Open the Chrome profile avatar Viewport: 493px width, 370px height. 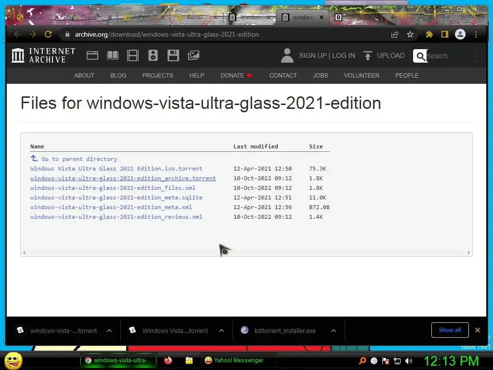(460, 34)
